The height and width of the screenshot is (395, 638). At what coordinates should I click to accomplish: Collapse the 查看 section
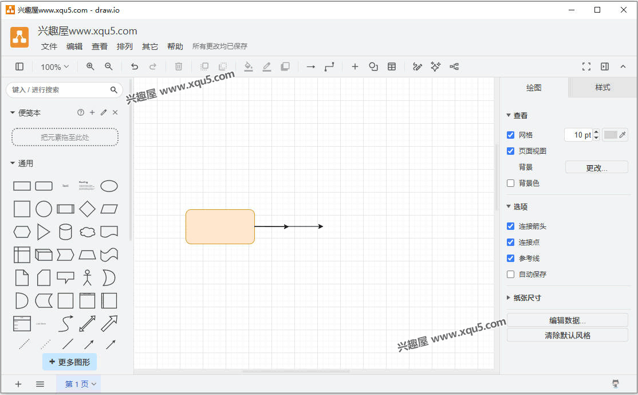(x=509, y=115)
